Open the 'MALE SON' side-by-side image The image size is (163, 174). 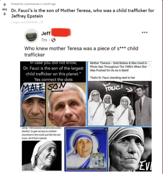click(x=53, y=104)
